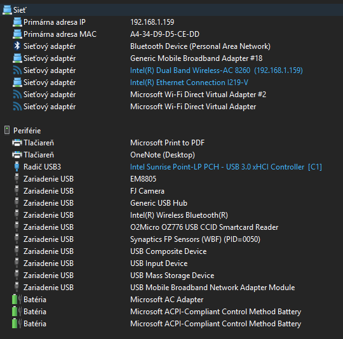The width and height of the screenshot is (343, 339).
Task: Open the Intel Sunrise Point-LP USB 3.0 xHCI link
Action: point(225,167)
